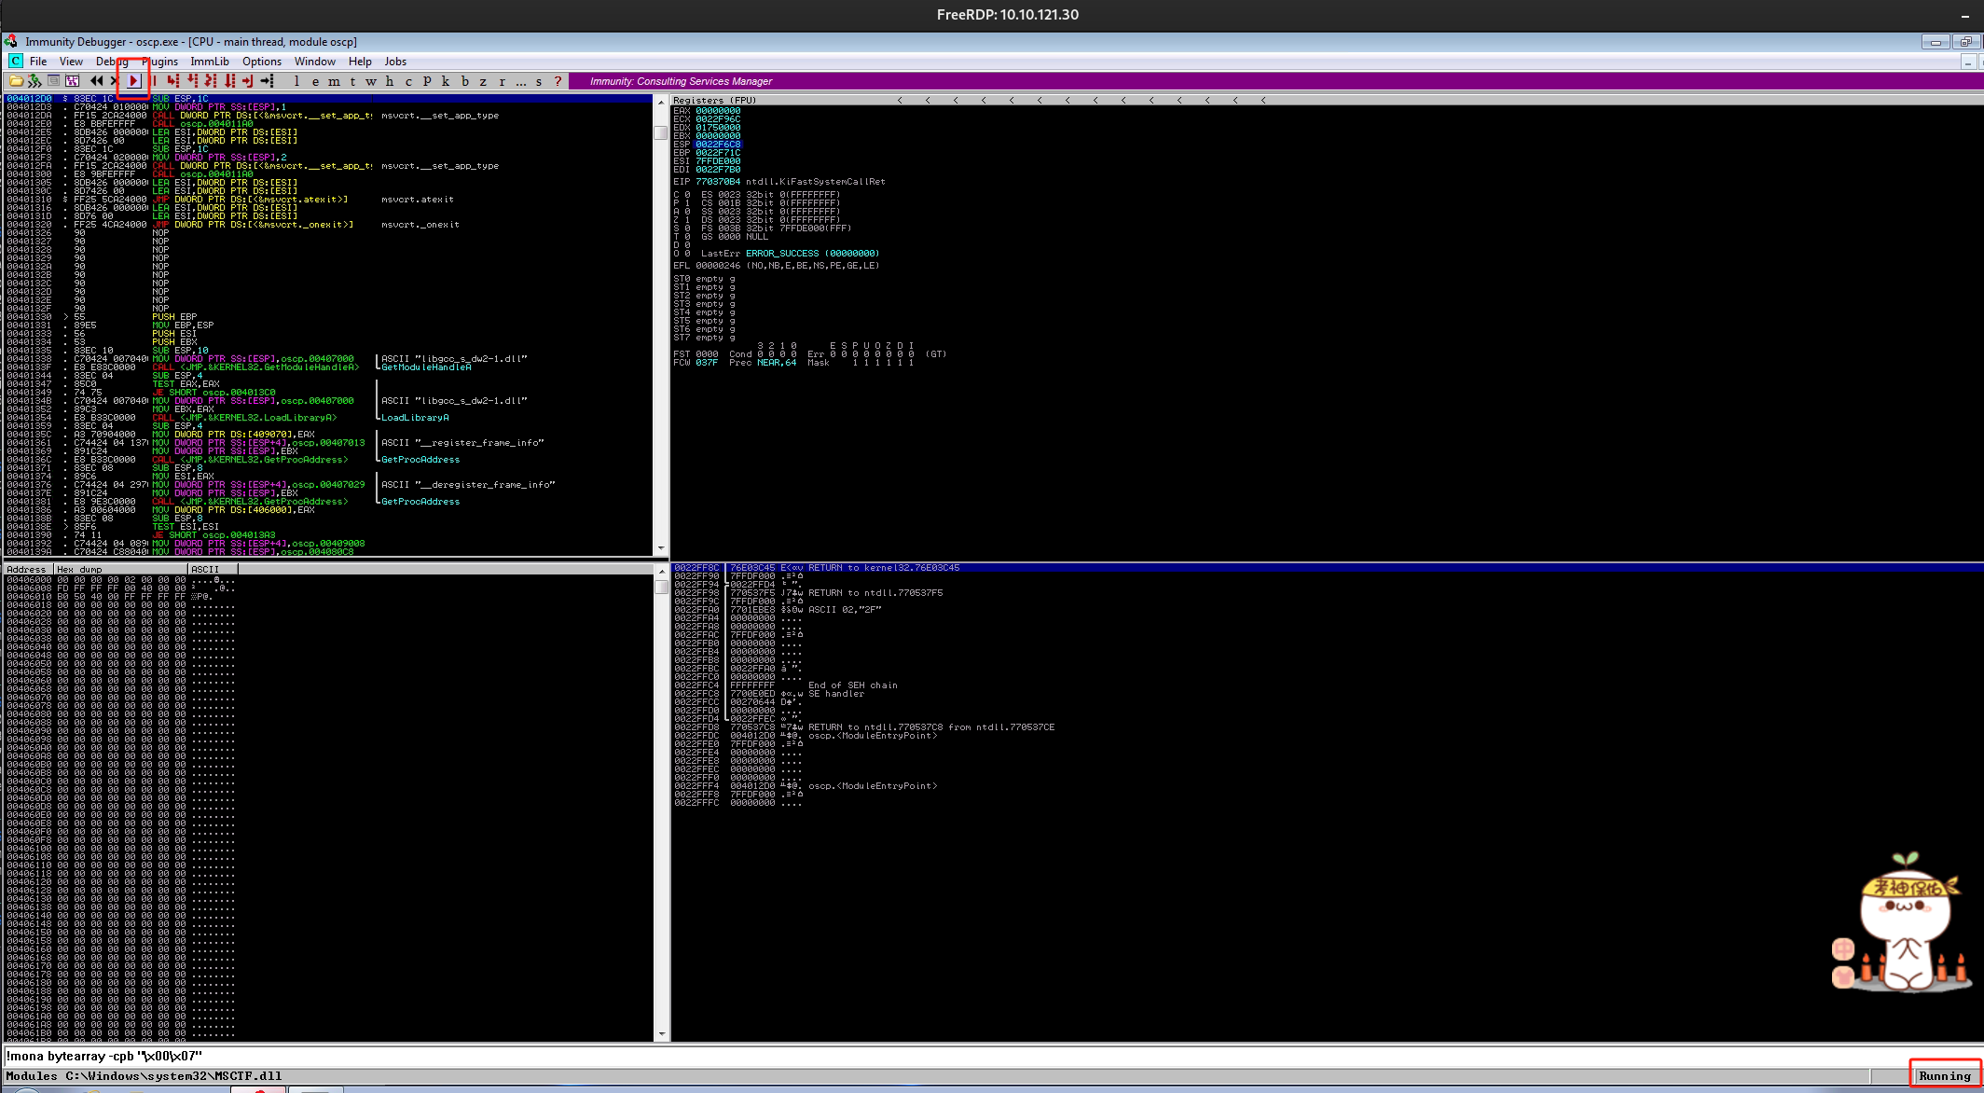Click the Trace over toolbar icon

point(230,81)
